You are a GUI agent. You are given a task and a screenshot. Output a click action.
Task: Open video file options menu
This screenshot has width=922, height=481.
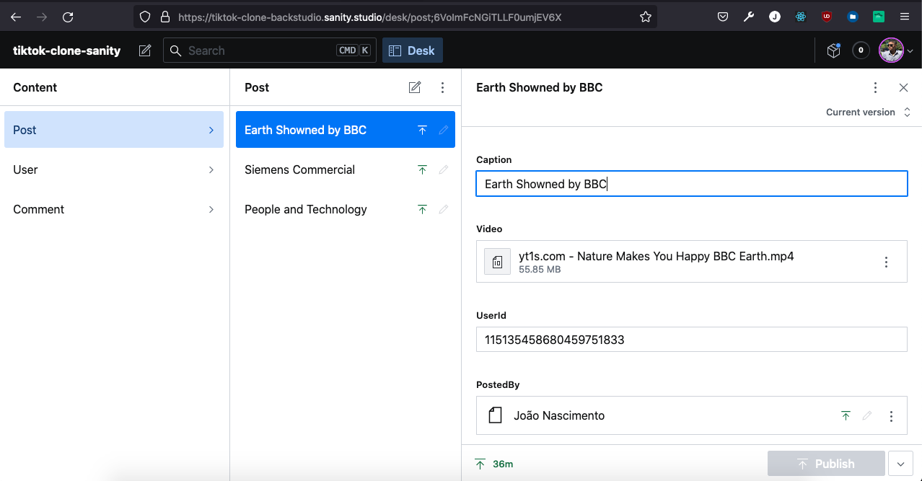[x=887, y=262]
